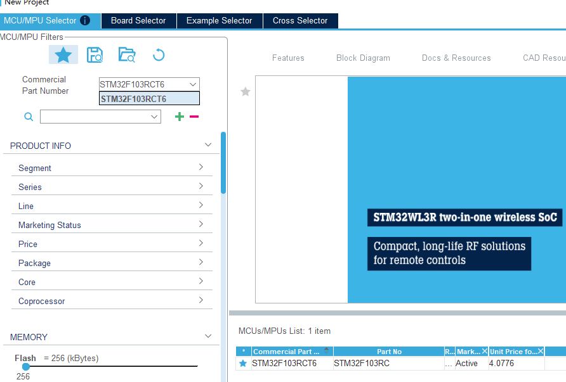Open the Cross Selector tab
The width and height of the screenshot is (566, 382).
coord(300,20)
